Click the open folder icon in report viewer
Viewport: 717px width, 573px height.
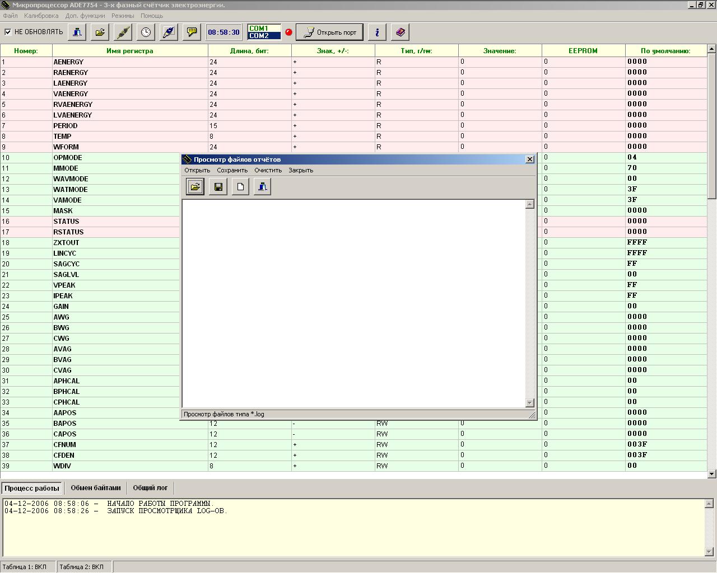pos(195,186)
